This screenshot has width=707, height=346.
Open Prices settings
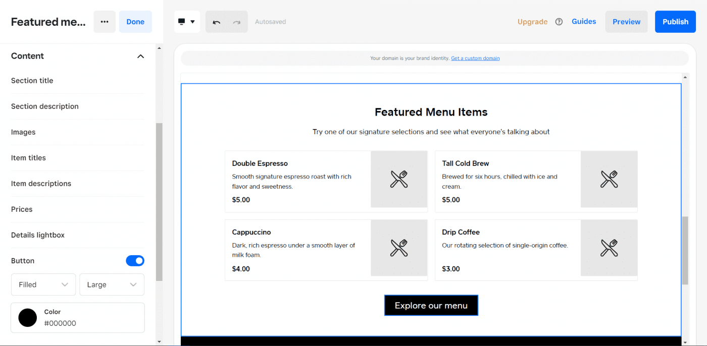point(78,209)
